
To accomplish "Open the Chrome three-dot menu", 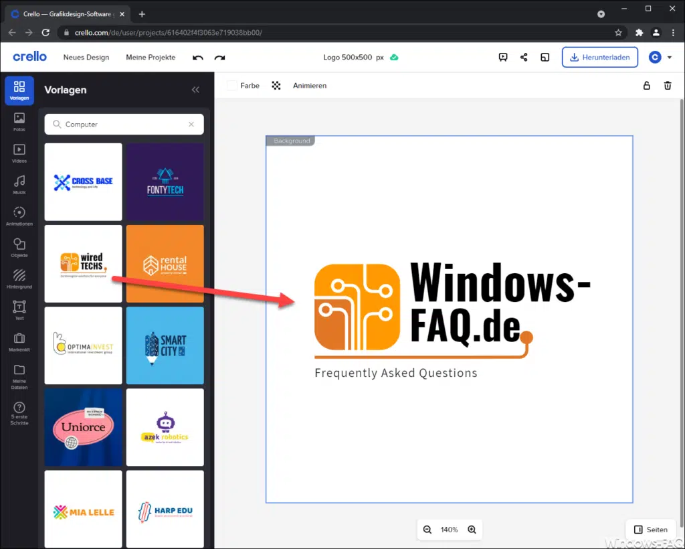I will tap(673, 32).
